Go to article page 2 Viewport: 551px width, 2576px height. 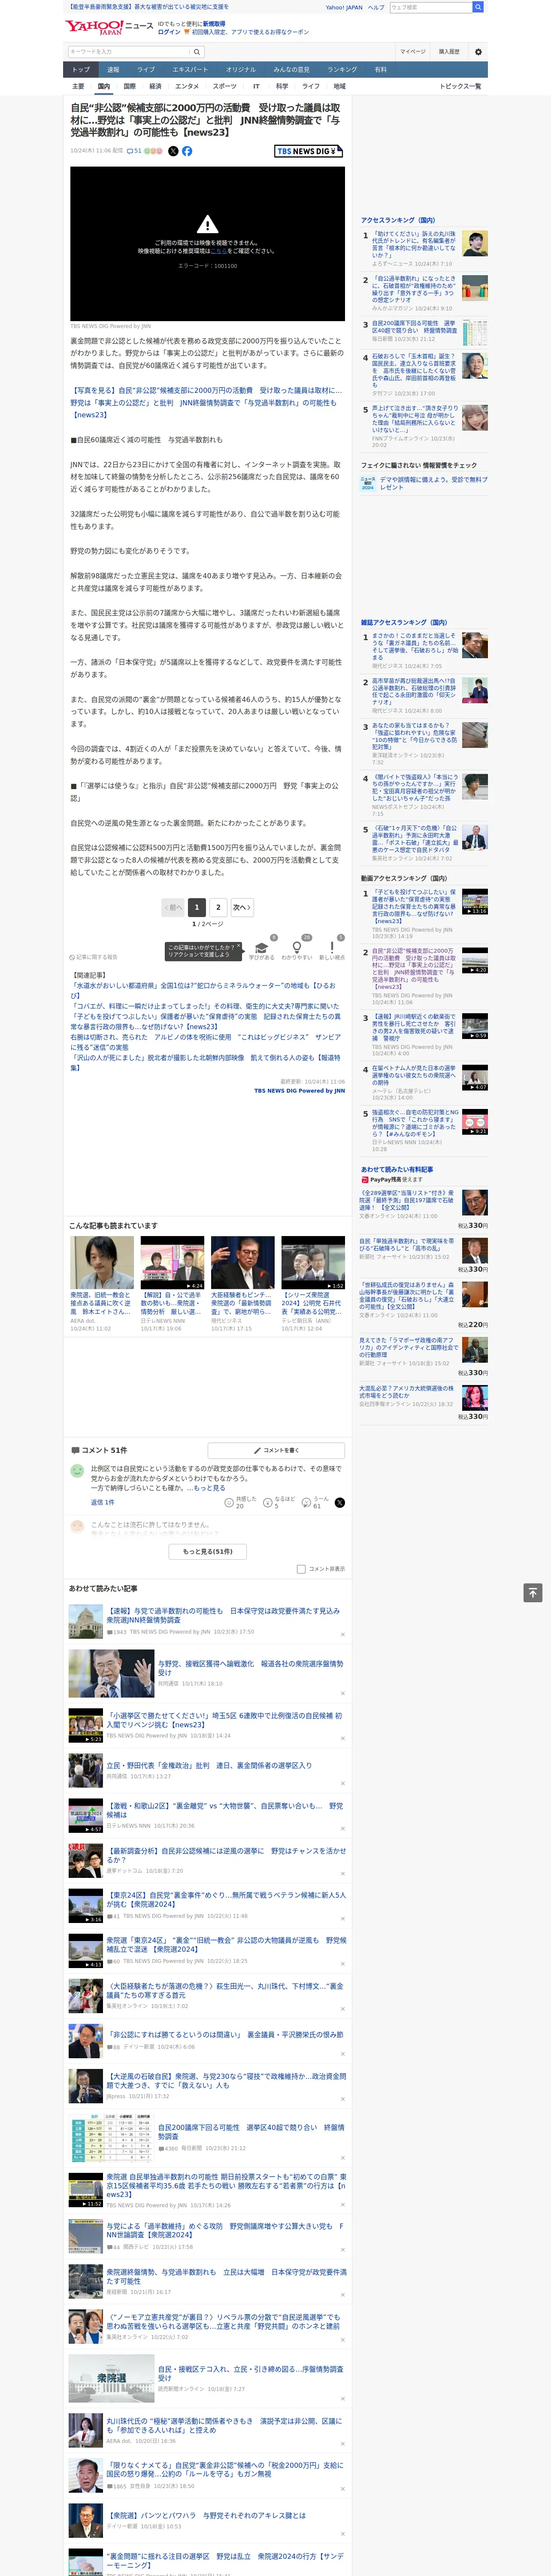click(x=218, y=907)
